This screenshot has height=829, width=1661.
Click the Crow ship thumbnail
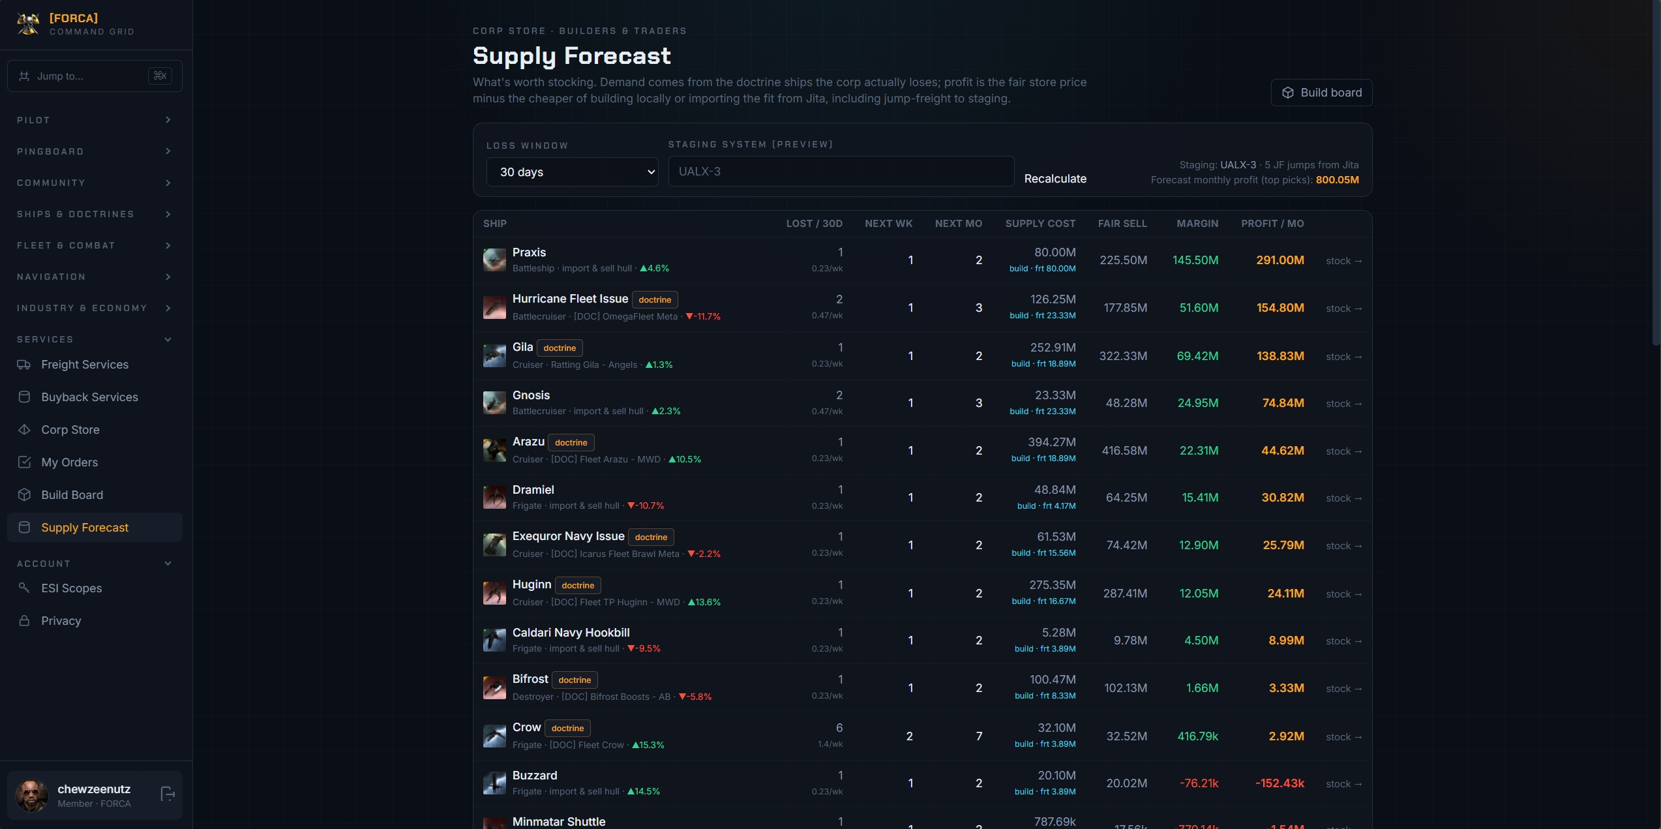(x=494, y=736)
